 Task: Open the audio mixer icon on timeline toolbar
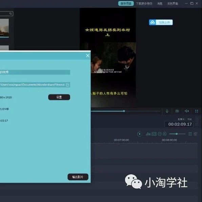[148, 134]
